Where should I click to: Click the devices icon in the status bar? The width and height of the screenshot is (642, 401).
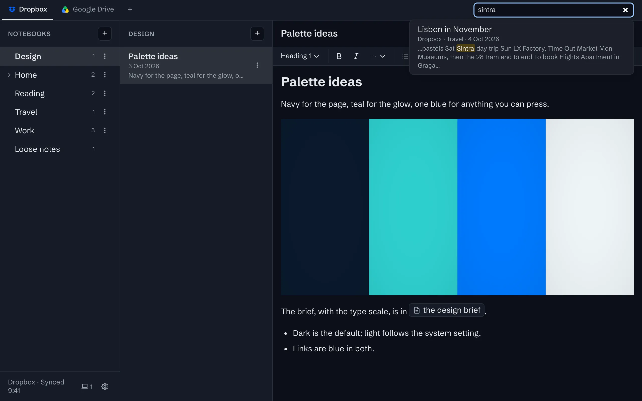coord(87,386)
